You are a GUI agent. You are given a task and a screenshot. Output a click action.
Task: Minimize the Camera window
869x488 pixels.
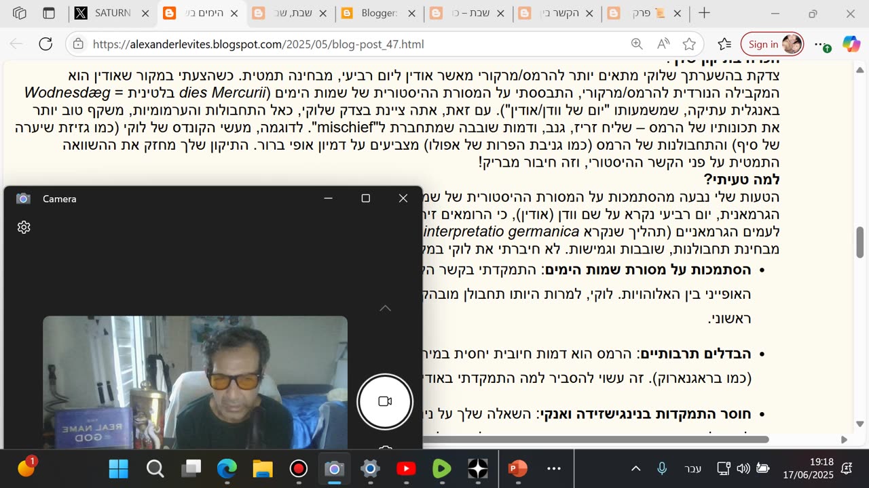[328, 198]
